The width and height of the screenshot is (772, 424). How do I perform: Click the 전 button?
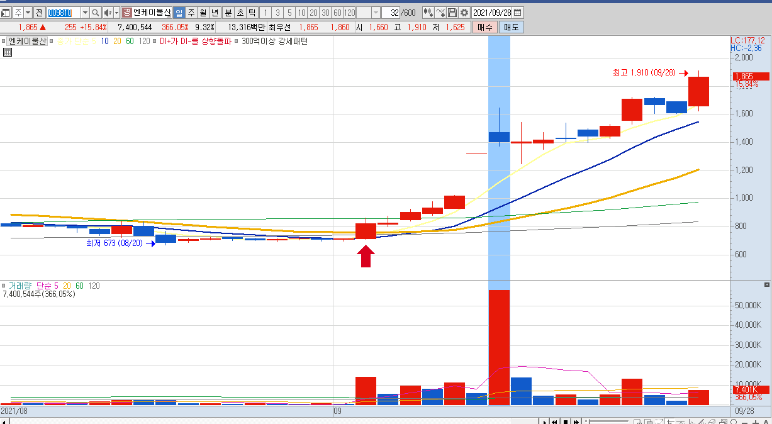(x=39, y=13)
